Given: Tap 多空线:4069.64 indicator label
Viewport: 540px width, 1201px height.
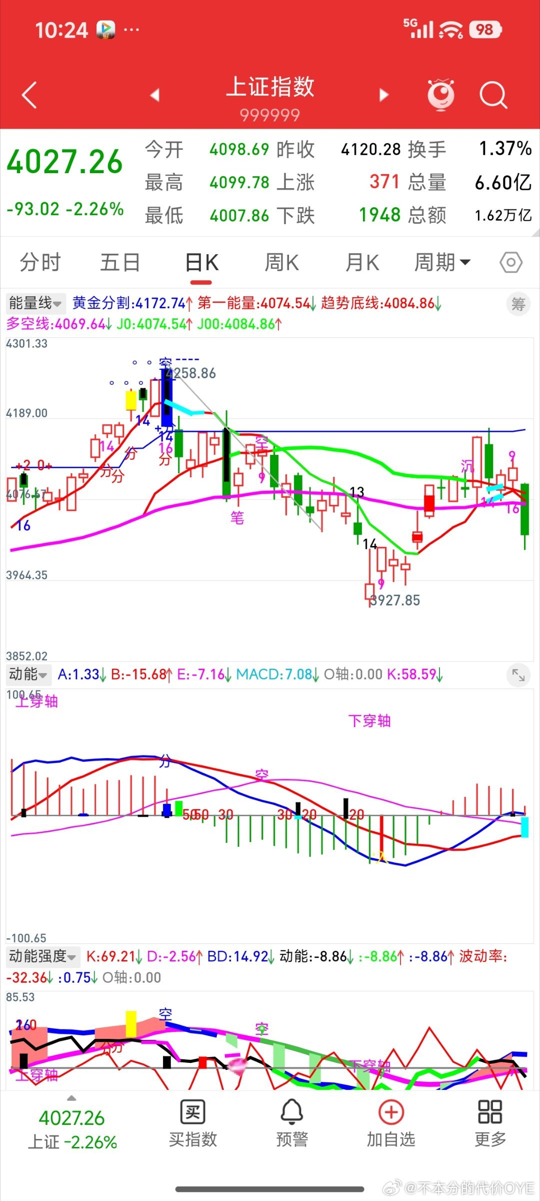Looking at the screenshot, I should (59, 324).
